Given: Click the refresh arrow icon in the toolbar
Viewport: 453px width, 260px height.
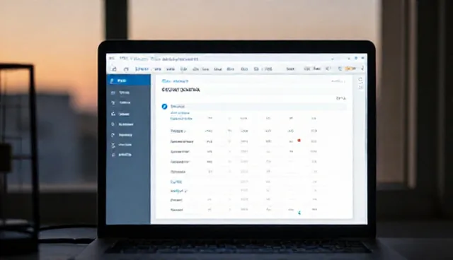Looking at the screenshot, I should pyautogui.click(x=126, y=69).
